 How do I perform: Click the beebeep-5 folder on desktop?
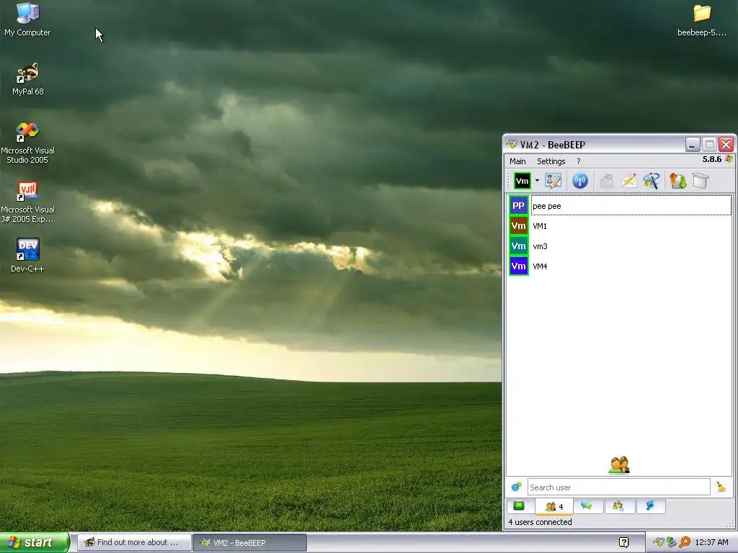click(702, 19)
